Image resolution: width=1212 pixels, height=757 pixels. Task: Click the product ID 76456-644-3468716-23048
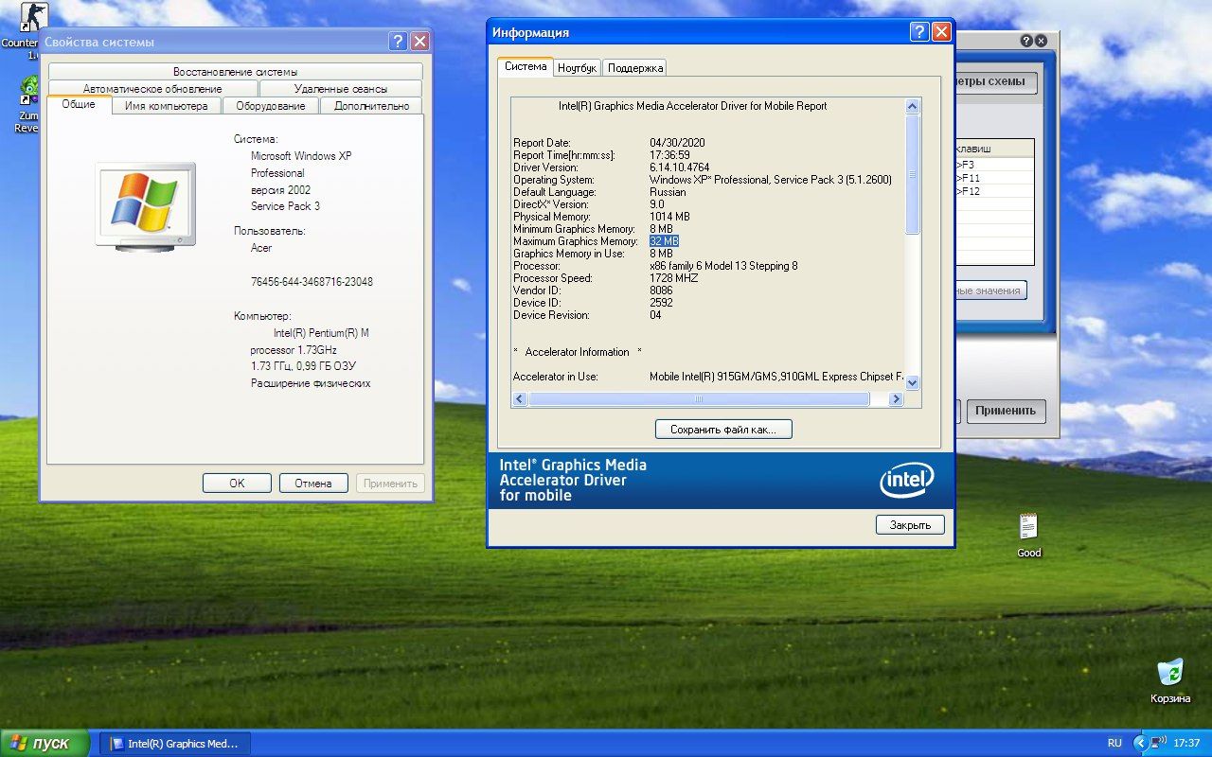[x=312, y=282]
